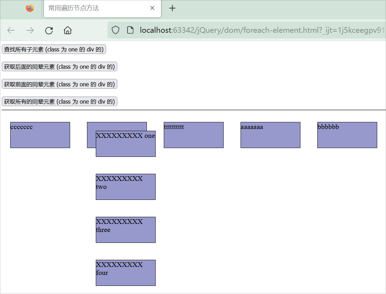Go forward with the forward arrow

(30, 30)
